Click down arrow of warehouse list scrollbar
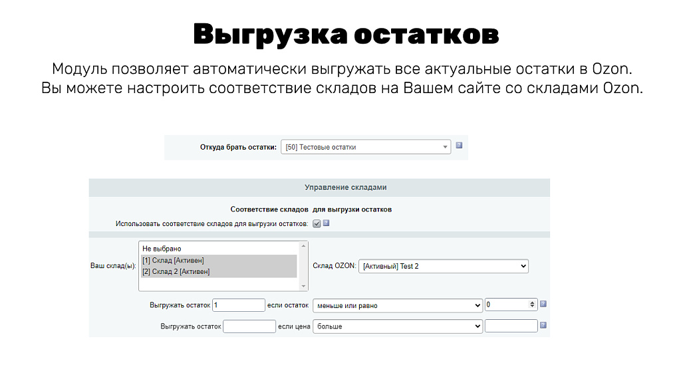The width and height of the screenshot is (681, 383). [x=303, y=287]
